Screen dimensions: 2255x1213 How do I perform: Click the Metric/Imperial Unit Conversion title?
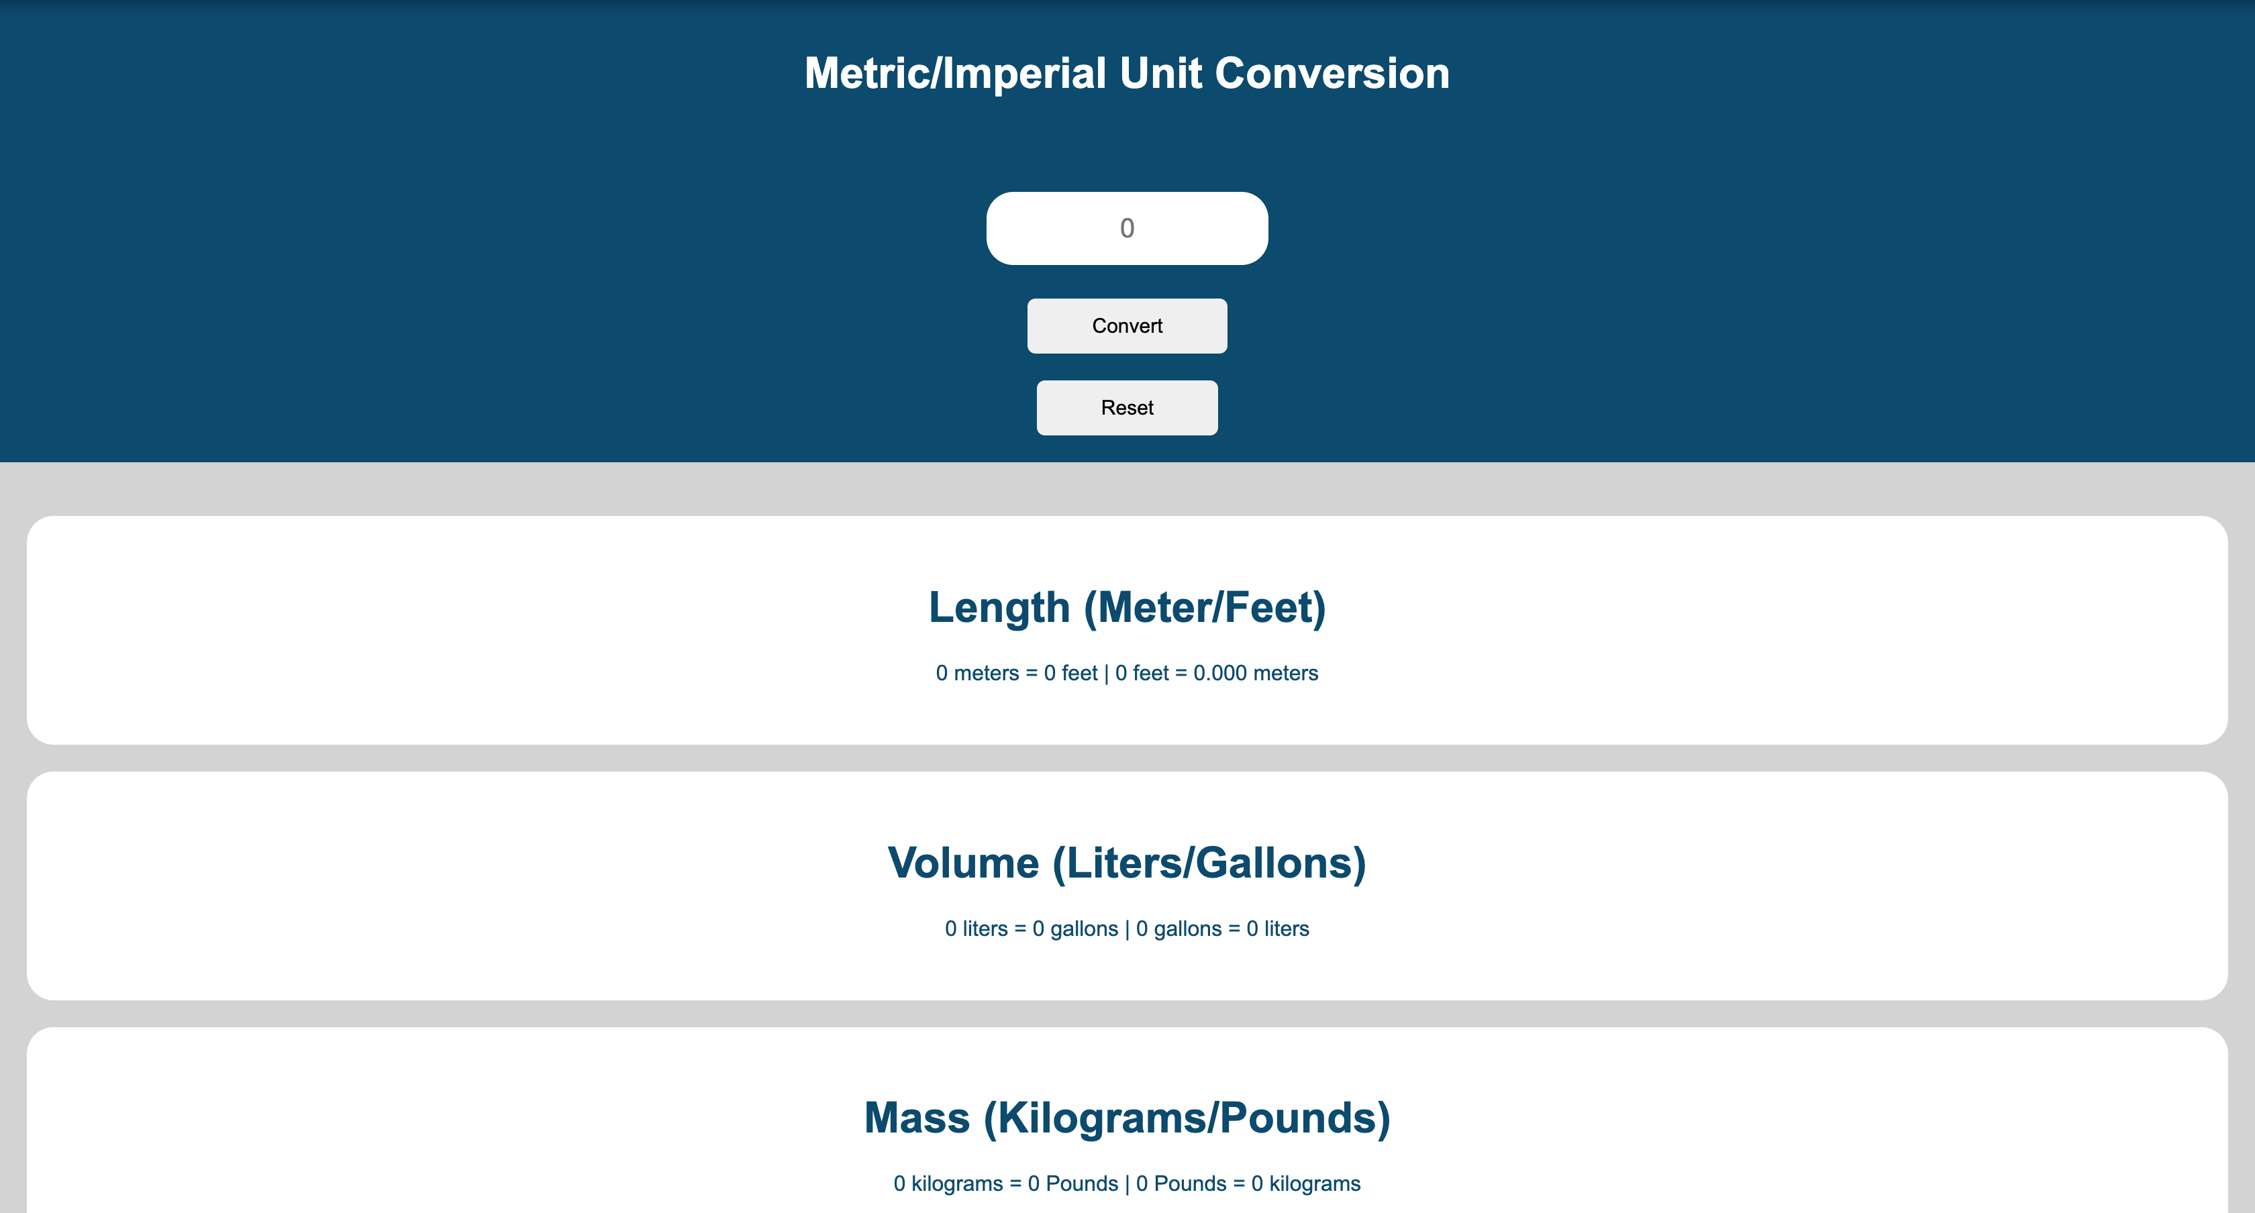click(1127, 74)
